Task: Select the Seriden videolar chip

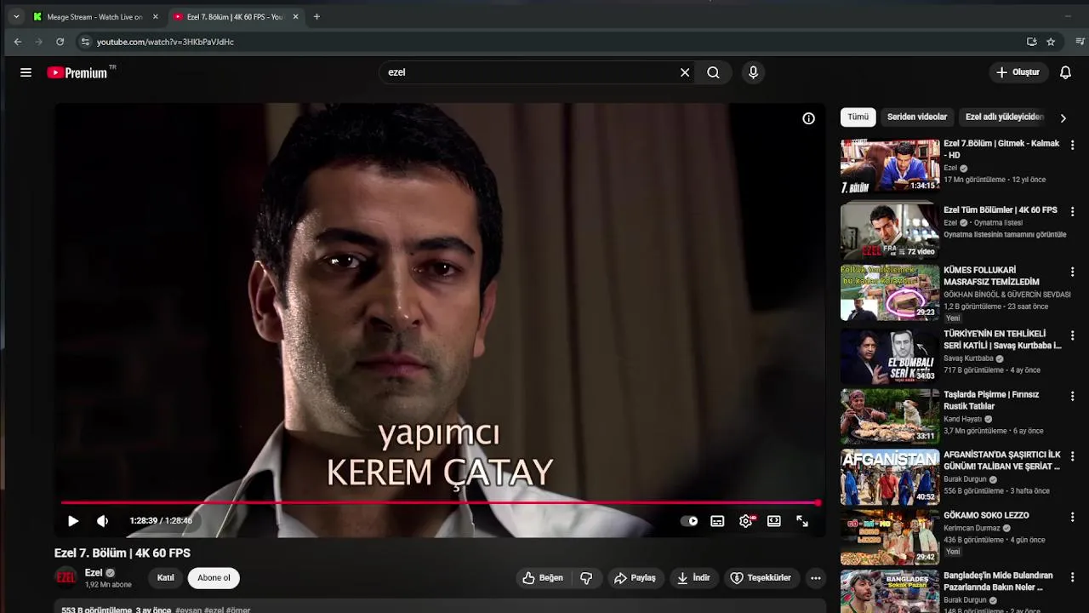Action: coord(917,117)
